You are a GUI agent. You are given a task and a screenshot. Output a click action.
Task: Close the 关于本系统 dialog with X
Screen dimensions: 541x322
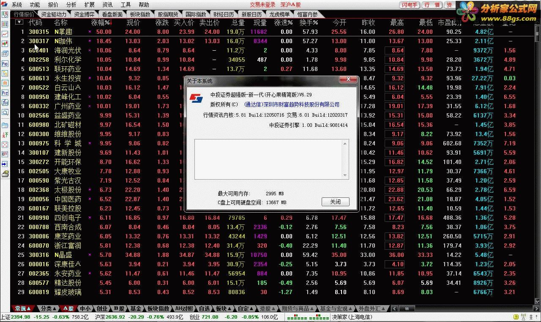point(349,79)
